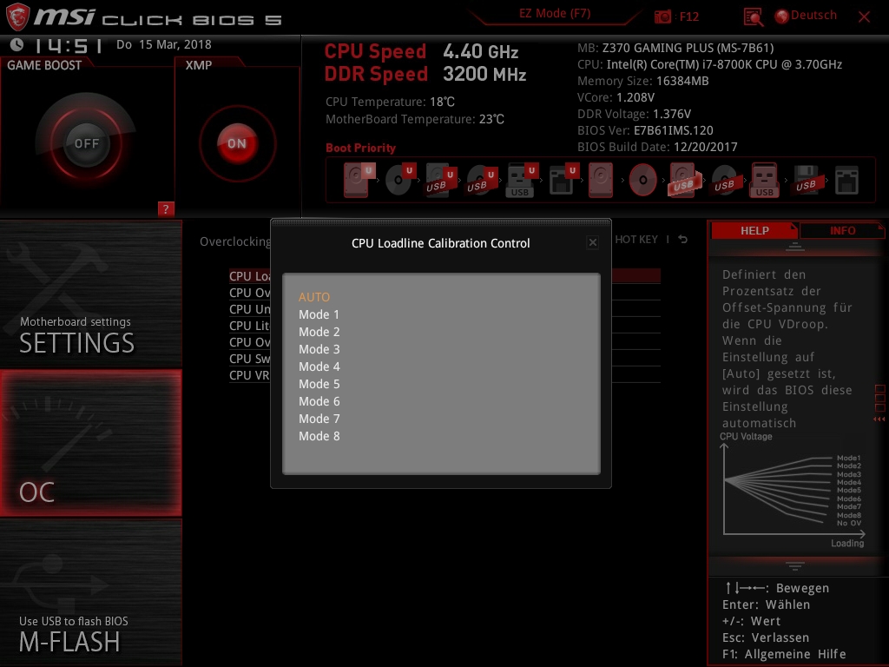
Task: Select the UEFI optical disc boot device
Action: point(400,180)
